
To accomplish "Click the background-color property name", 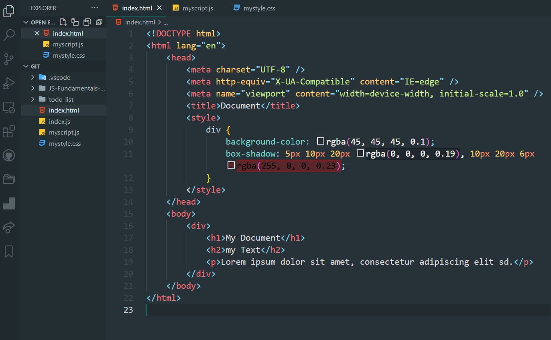I will click(x=266, y=141).
